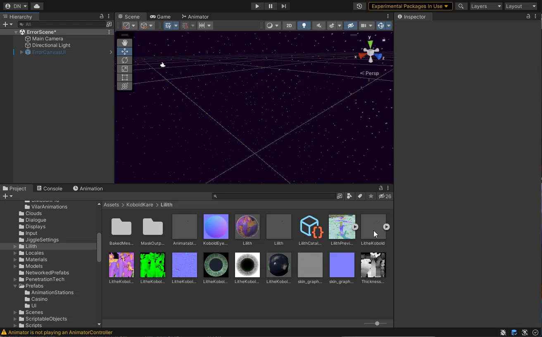Open Experimental Packages In Use button
The height and width of the screenshot is (337, 542).
point(410,6)
